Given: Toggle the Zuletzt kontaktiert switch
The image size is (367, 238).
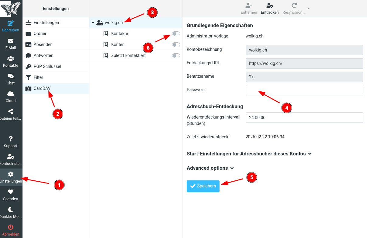Looking at the screenshot, I should click(x=176, y=56).
